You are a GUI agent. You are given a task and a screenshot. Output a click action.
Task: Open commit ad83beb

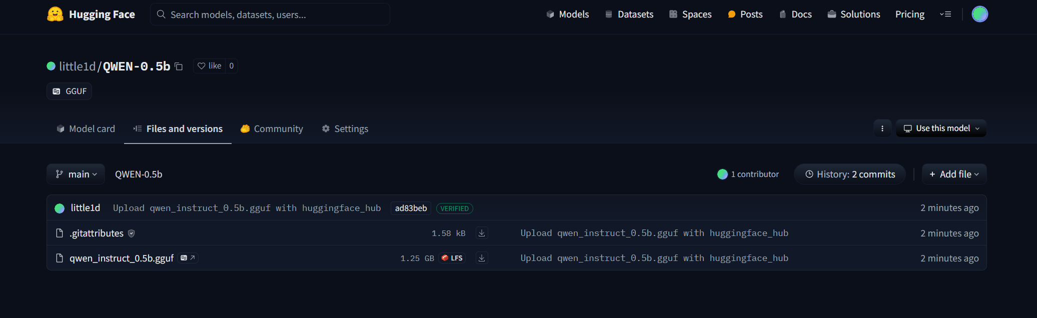pyautogui.click(x=411, y=208)
